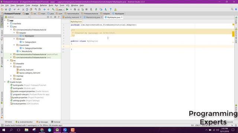Select the settings.gradle file
Screen dimensions: 238x133
25,100
